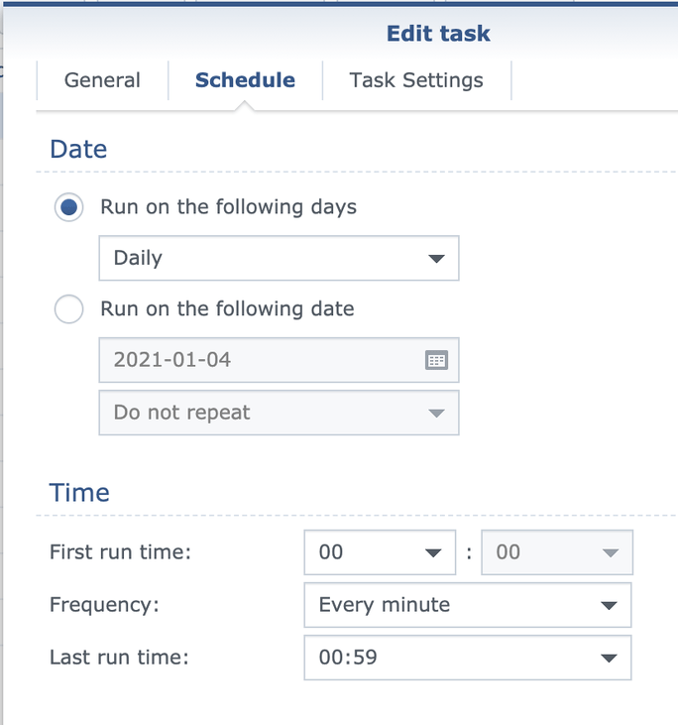Click the calendar icon in date field
Screen dimensions: 678x725
point(436,360)
